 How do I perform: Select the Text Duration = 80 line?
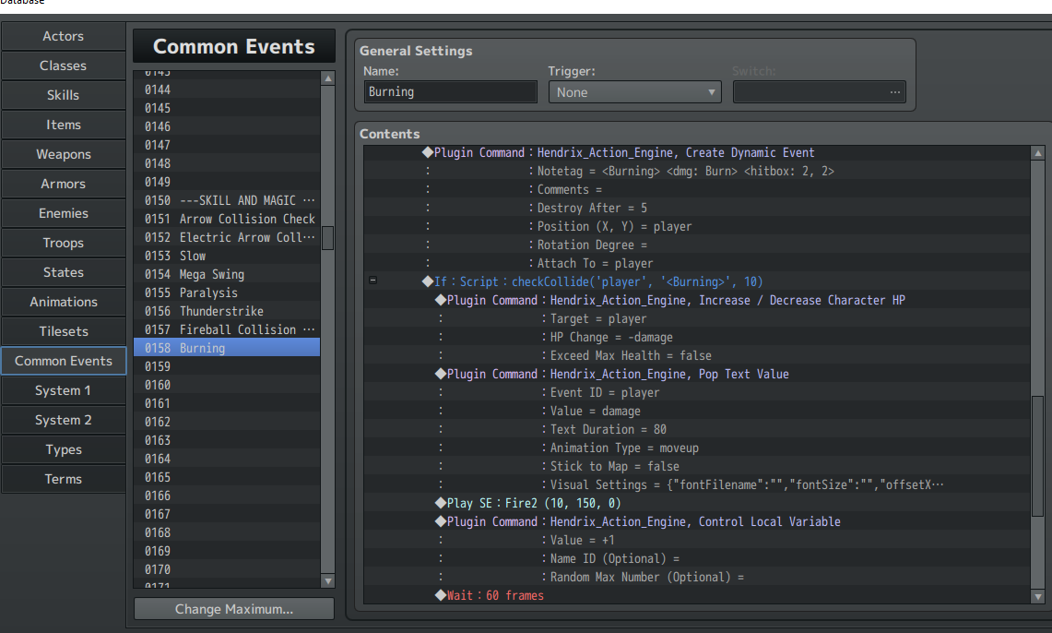click(696, 430)
